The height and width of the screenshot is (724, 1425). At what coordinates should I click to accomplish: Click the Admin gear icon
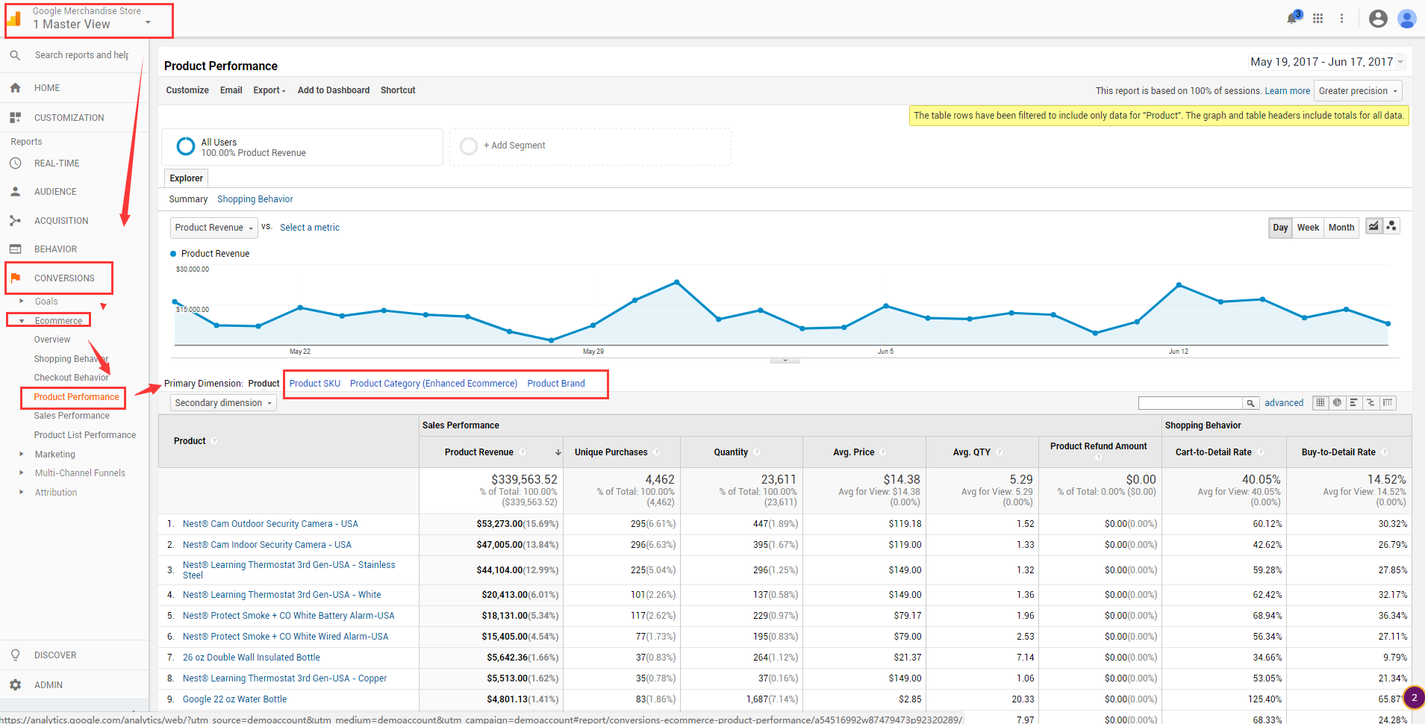click(x=15, y=685)
